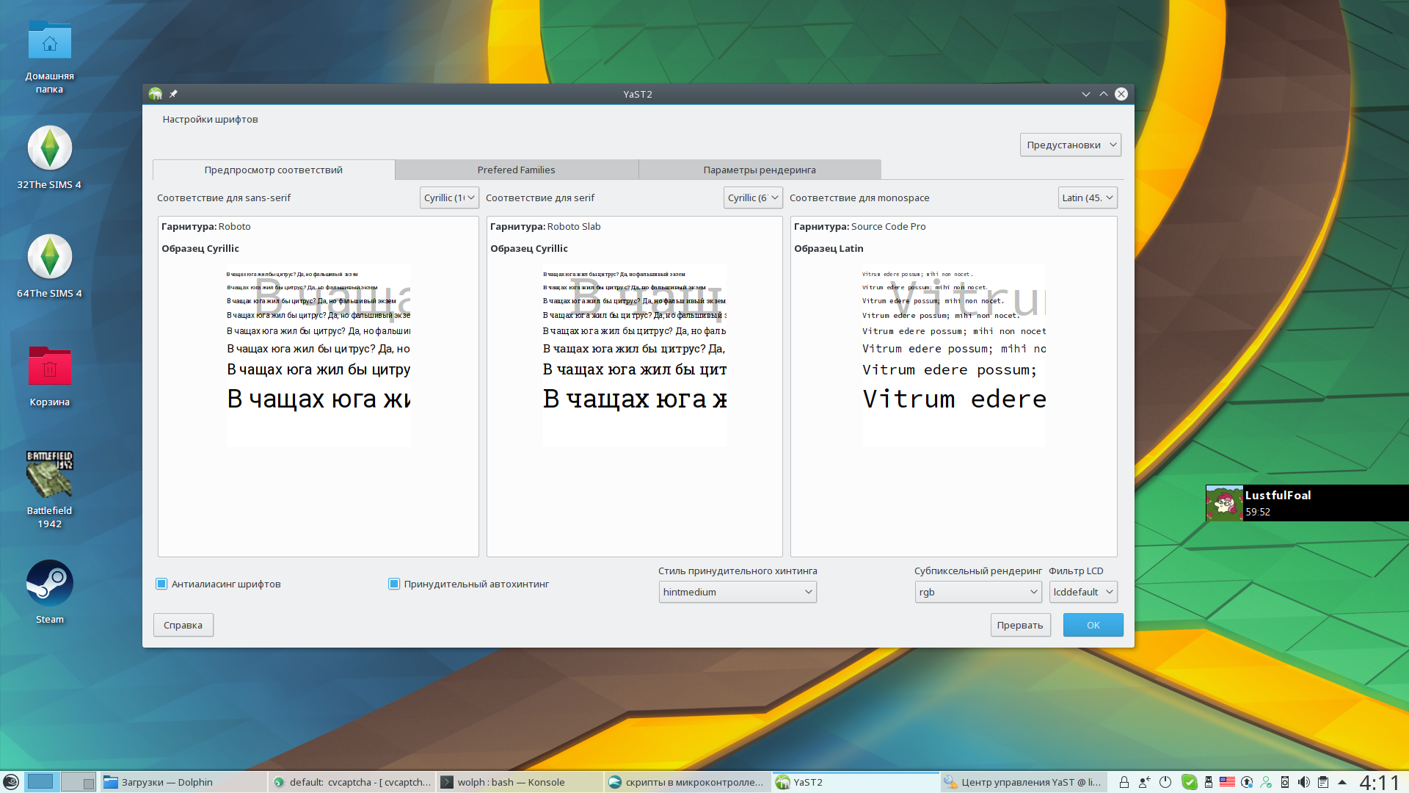Click the pin icon in YaST2 title bar
The image size is (1409, 793).
(x=173, y=94)
